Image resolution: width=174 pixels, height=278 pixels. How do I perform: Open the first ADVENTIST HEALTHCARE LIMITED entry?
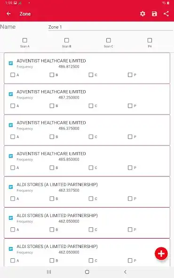(x=87, y=68)
